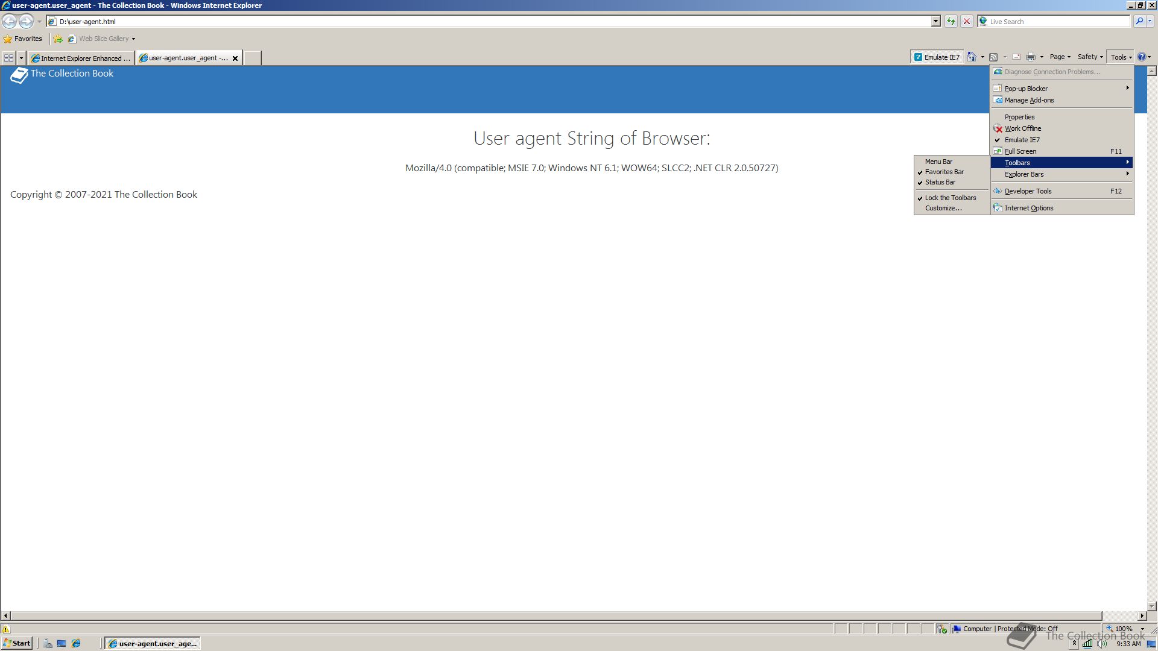The height and width of the screenshot is (651, 1158).
Task: Click Customize... in Toolbars submenu
Action: click(x=952, y=208)
